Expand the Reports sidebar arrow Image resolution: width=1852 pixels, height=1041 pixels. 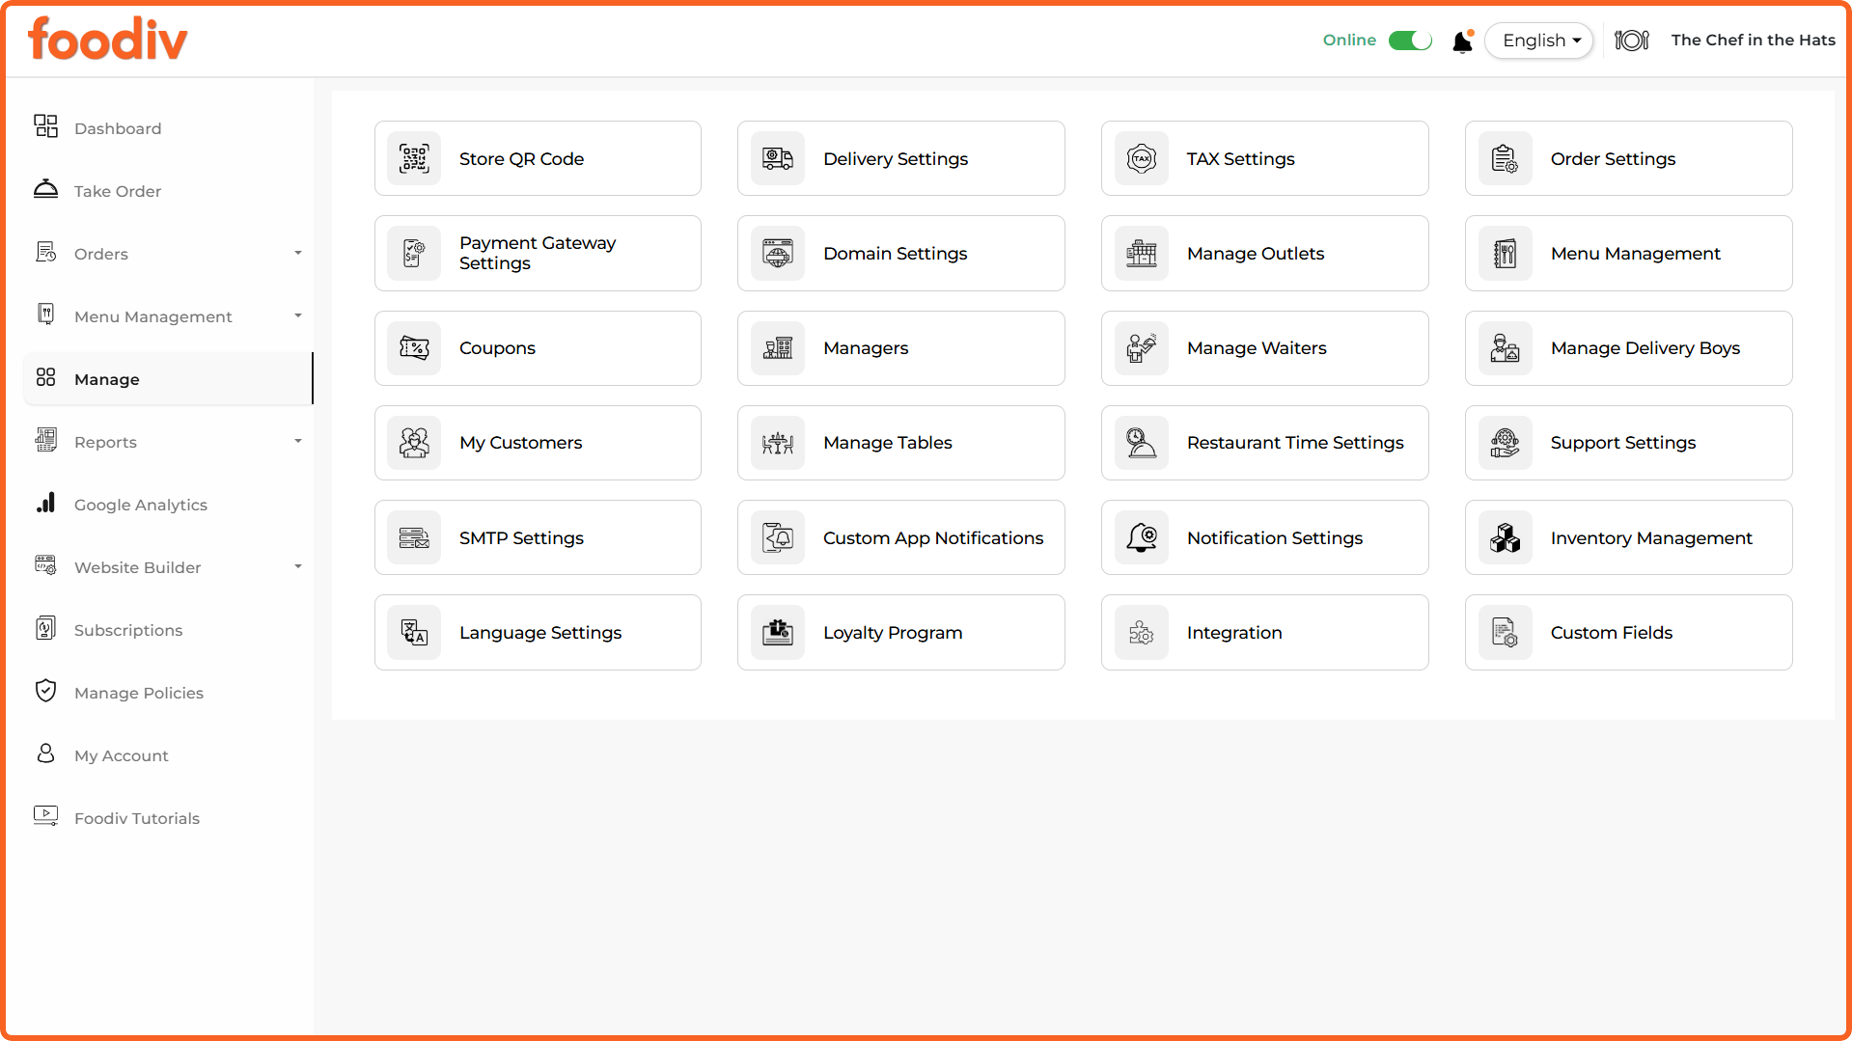[x=298, y=442]
